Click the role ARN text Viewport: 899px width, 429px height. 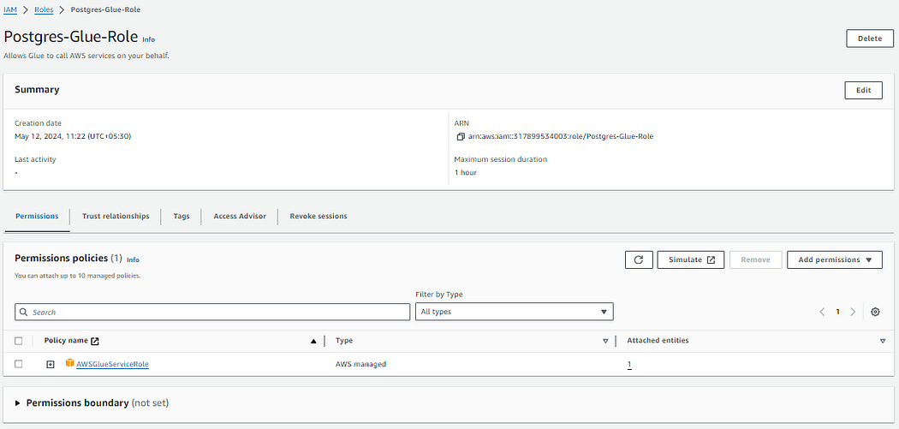[x=561, y=136]
